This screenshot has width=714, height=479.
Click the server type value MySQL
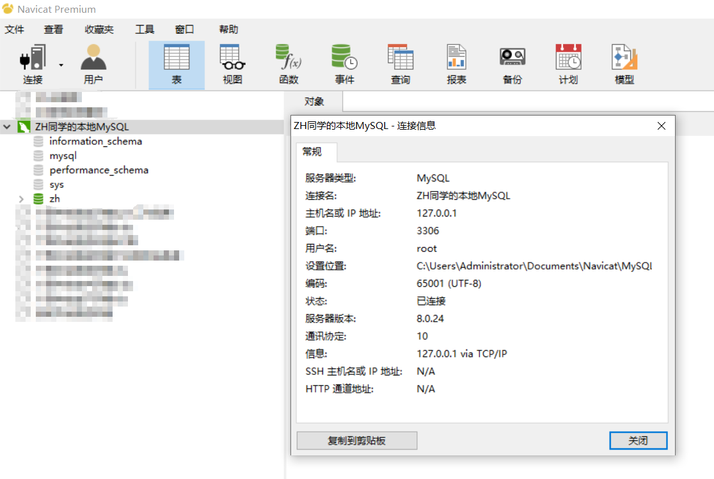(x=432, y=178)
